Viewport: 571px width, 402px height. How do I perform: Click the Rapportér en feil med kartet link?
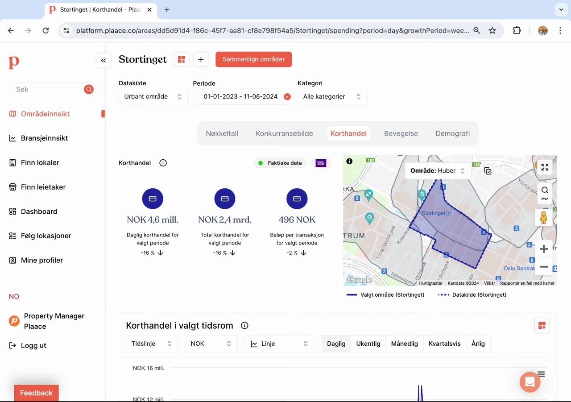[527, 283]
